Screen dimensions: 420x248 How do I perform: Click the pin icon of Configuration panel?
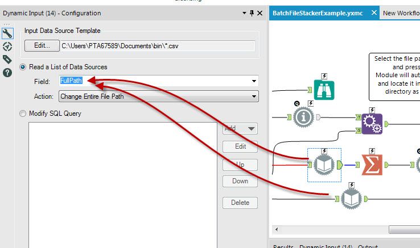tap(252, 13)
